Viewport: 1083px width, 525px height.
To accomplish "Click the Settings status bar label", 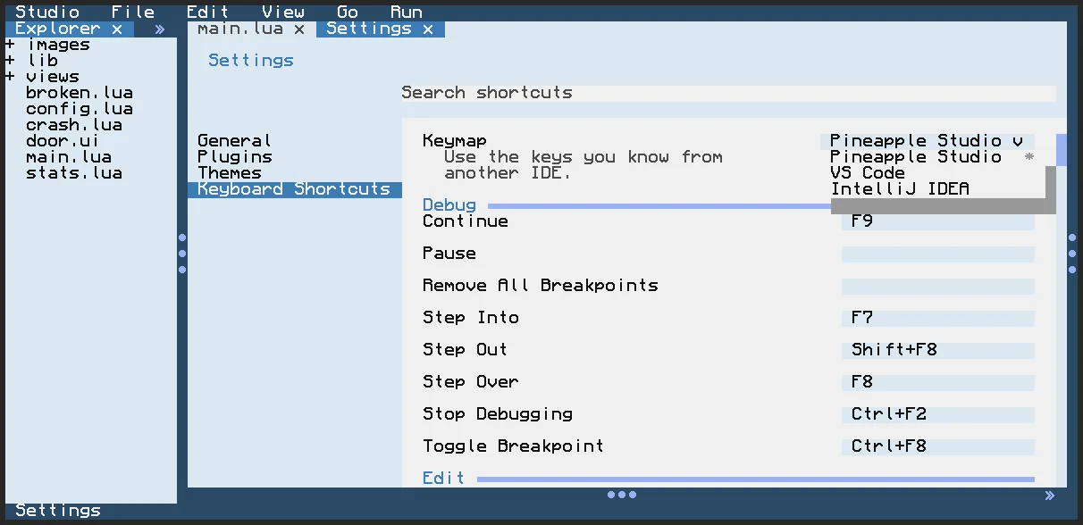I will click(58, 511).
